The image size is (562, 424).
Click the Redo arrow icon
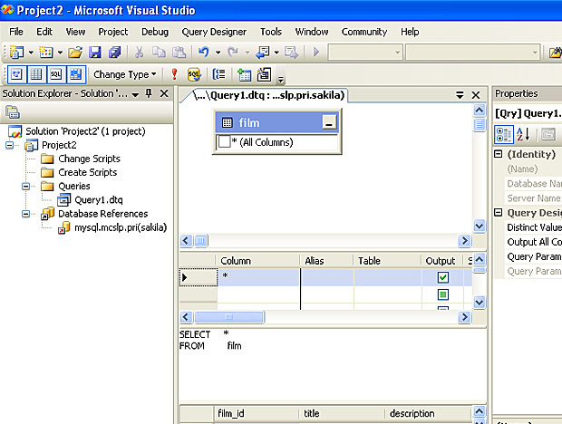pyautogui.click(x=233, y=53)
